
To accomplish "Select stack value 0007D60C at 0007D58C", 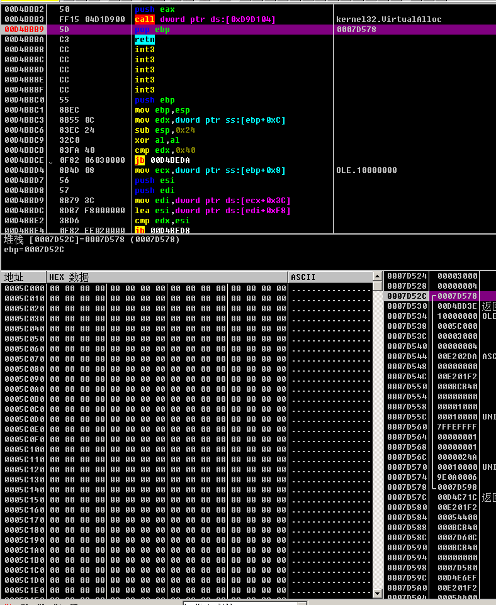I will click(458, 538).
